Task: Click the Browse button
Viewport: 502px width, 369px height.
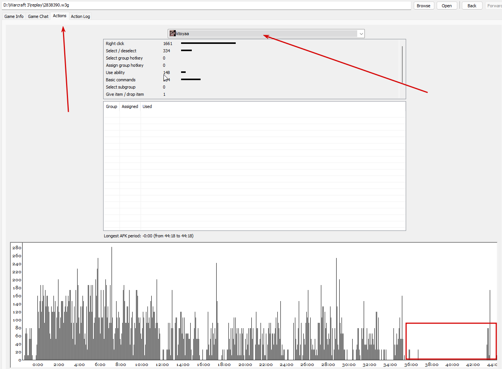Action: tap(423, 6)
